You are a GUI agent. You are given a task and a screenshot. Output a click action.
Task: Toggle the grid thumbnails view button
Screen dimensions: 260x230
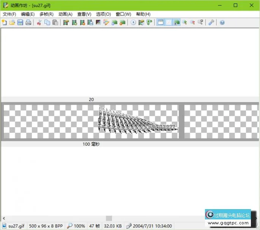pyautogui.click(x=169, y=22)
